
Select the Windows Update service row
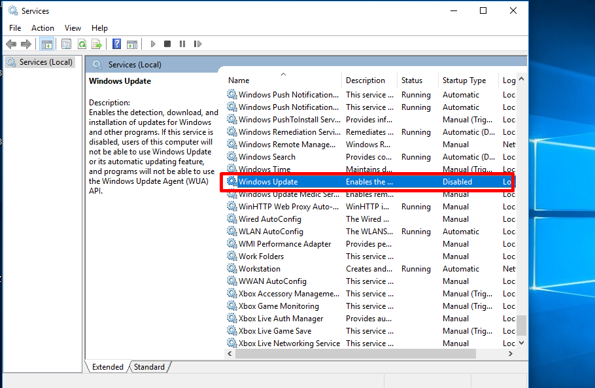370,181
